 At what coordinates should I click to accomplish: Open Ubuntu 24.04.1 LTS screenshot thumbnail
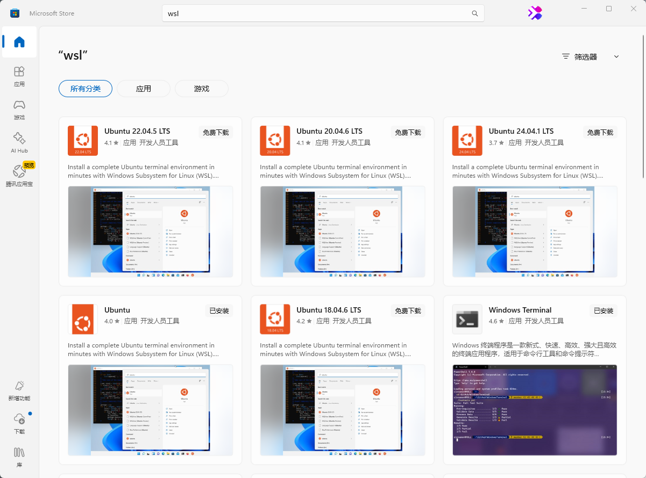535,231
